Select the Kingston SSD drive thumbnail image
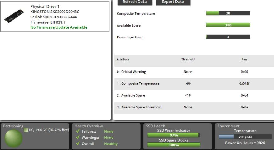This screenshot has height=150, width=274. tap(14, 16)
